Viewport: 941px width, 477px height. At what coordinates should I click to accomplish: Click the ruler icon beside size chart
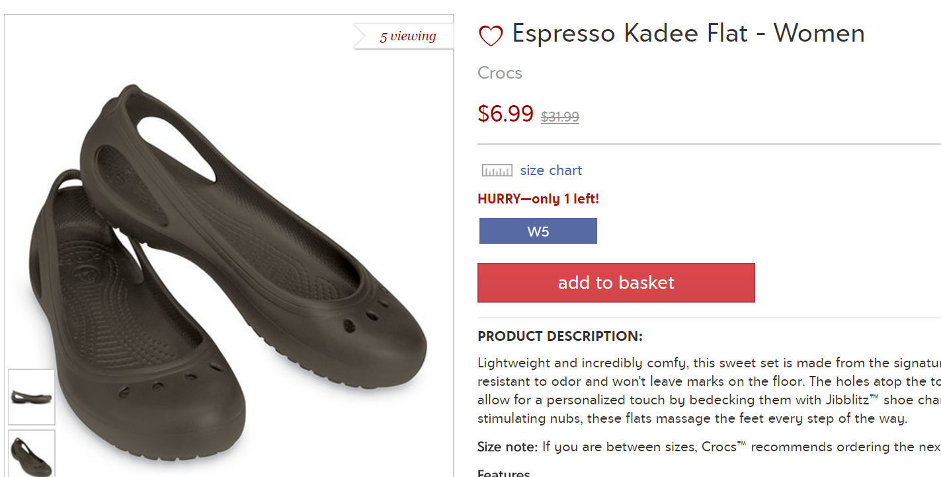click(497, 171)
